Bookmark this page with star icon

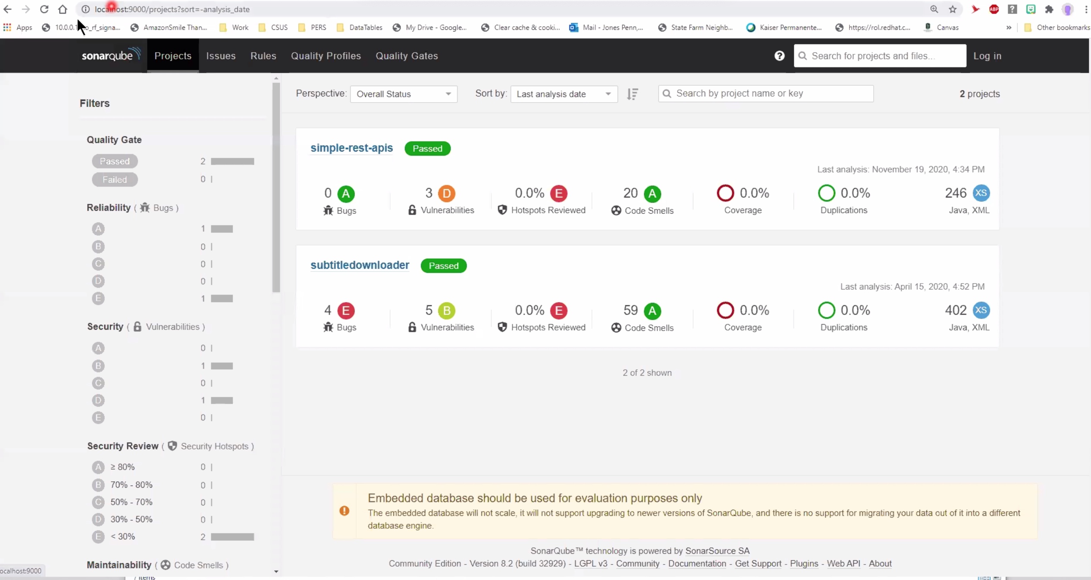(953, 9)
